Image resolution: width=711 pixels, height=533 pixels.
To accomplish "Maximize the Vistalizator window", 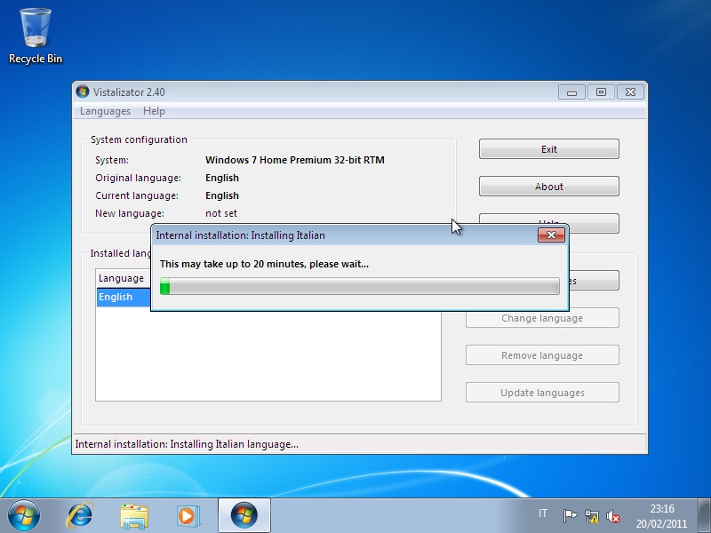I will [601, 92].
